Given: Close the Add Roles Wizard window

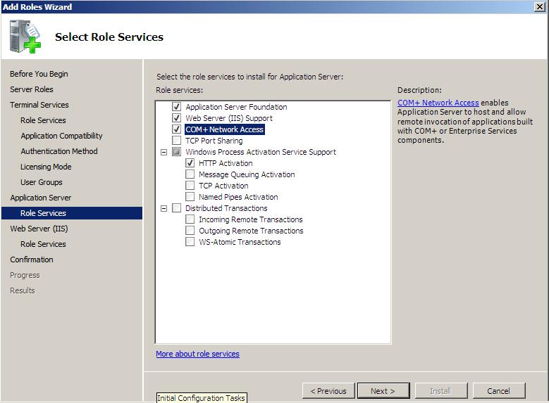Looking at the screenshot, I should click(x=540, y=6).
